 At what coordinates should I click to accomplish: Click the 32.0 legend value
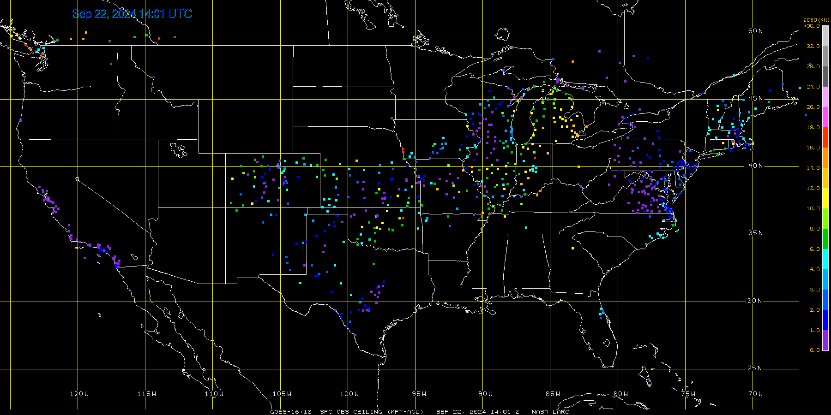(813, 46)
